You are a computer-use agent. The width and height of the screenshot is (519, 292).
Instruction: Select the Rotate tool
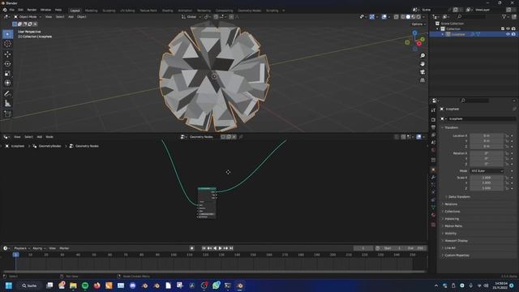coord(7,63)
